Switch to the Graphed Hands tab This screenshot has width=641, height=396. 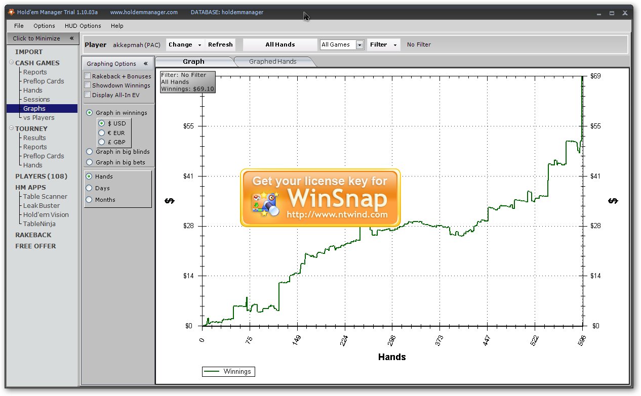[x=272, y=62]
